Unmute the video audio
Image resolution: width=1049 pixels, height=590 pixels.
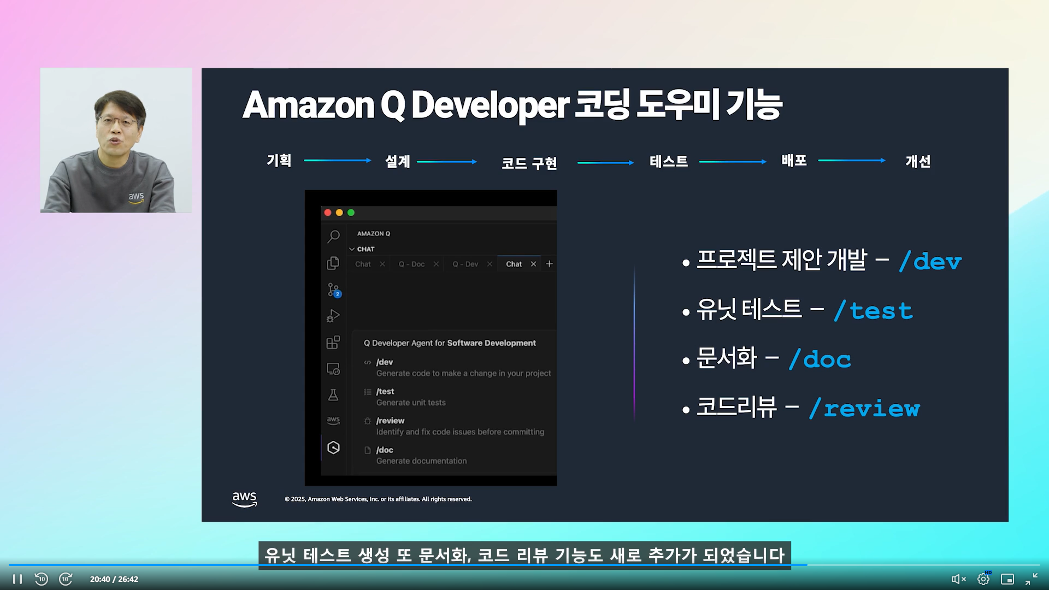pos(958,579)
